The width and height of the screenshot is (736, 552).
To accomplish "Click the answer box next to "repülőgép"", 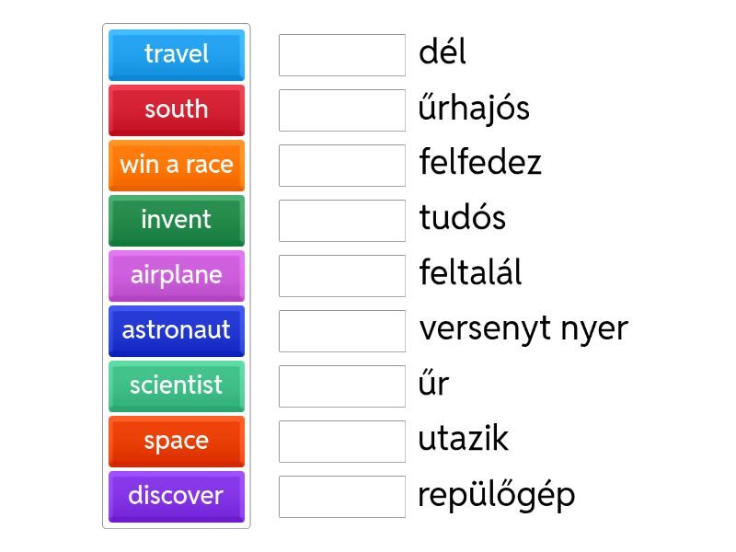I will (342, 497).
